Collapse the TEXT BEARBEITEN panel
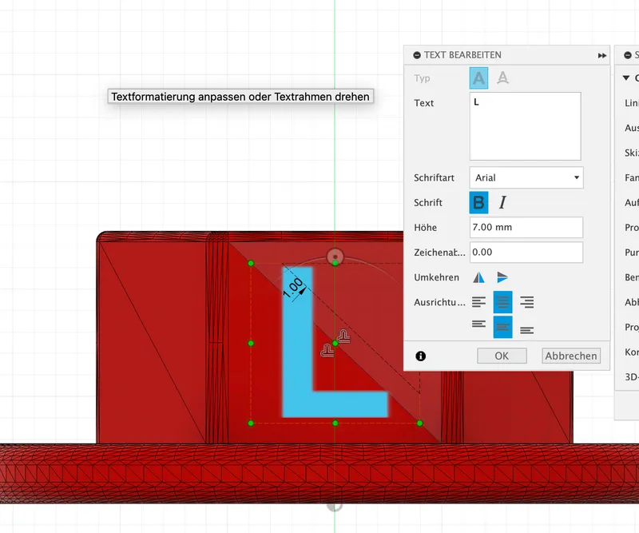639x533 pixels. (417, 55)
